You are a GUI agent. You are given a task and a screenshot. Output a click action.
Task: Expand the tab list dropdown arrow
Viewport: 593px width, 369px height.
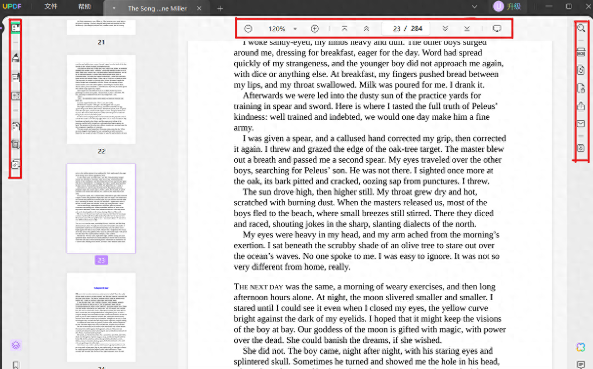click(x=474, y=7)
